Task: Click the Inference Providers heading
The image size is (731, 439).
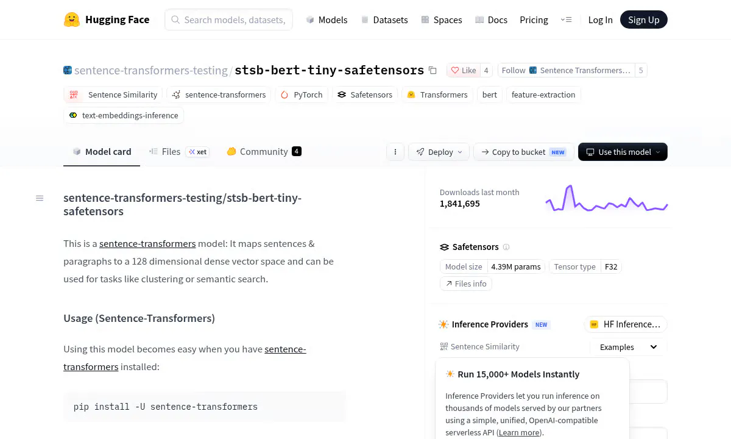Action: (x=490, y=324)
